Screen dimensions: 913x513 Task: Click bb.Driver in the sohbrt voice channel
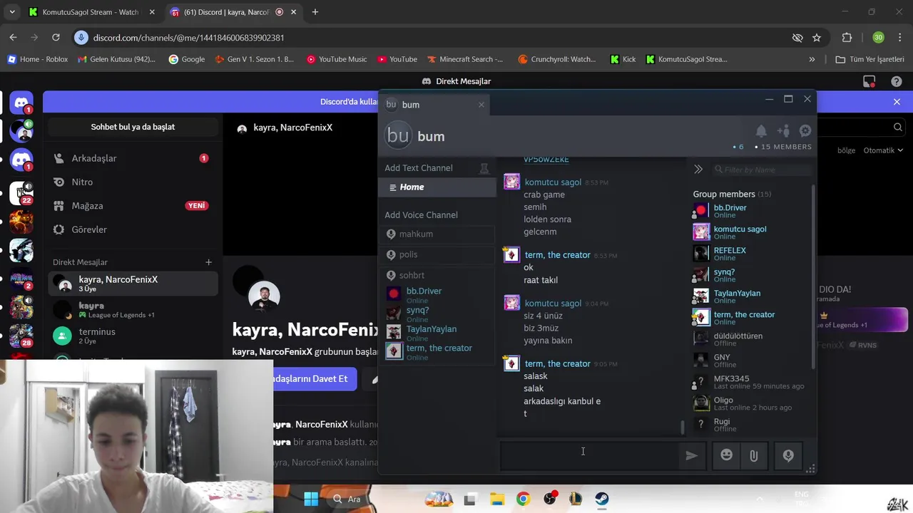coord(424,291)
